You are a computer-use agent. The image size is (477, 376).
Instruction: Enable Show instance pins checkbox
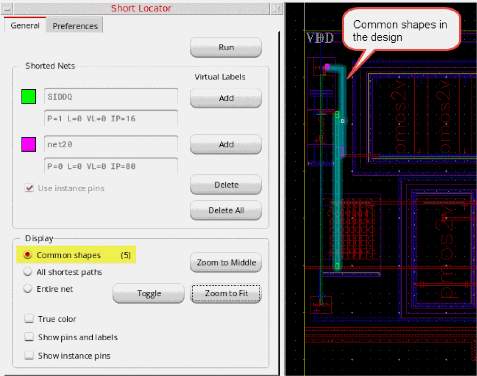pyautogui.click(x=29, y=356)
